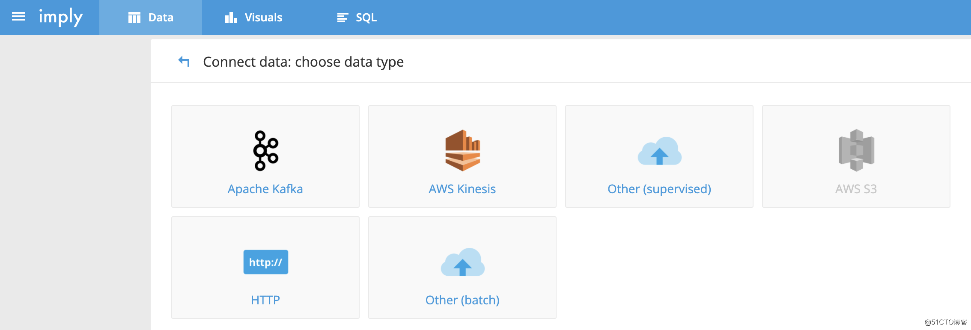Select the Apache Kafka logo icon

pos(266,151)
